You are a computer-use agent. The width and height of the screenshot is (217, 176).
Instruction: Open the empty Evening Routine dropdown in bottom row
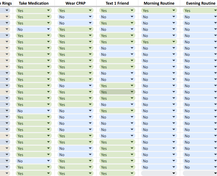(x=200, y=173)
